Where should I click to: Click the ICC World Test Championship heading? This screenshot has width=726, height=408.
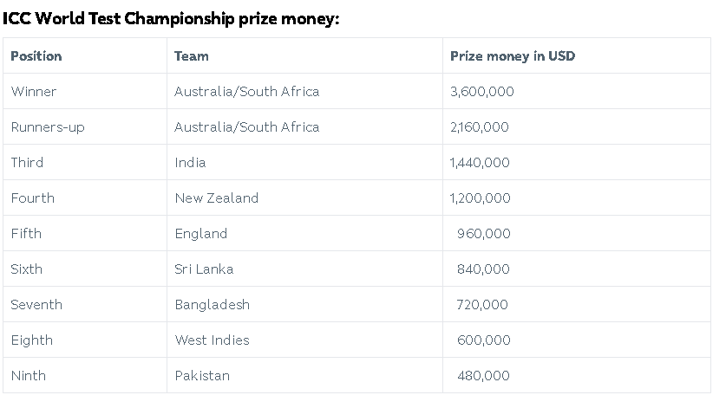point(171,18)
